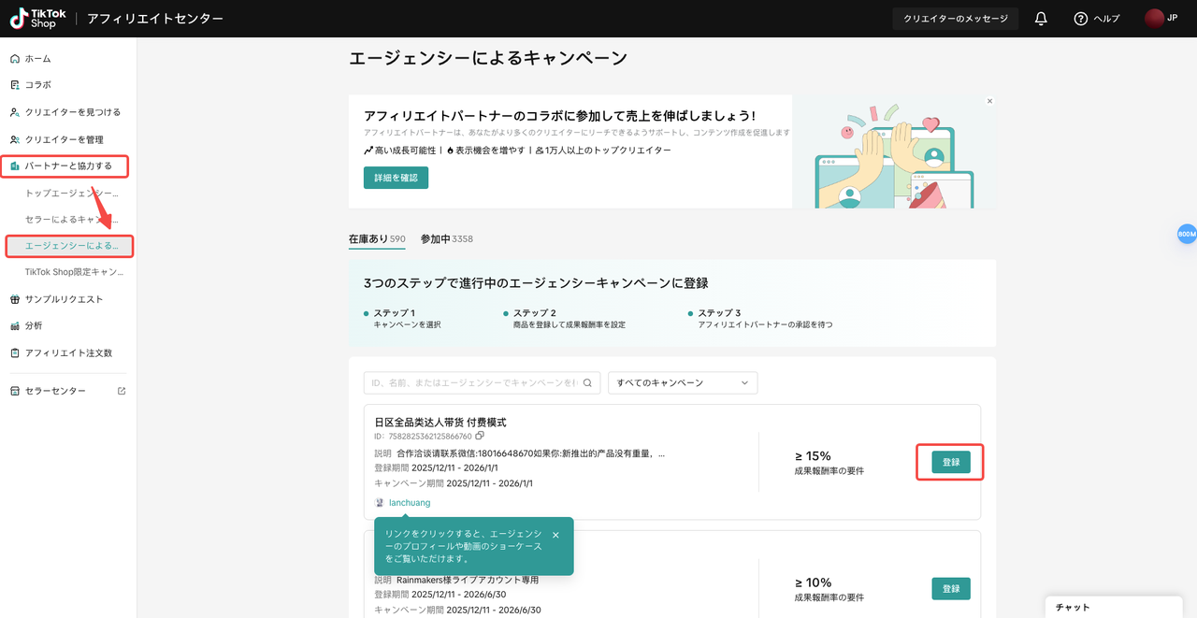Click the TikTok Shop logo
Screen dimensions: 1197x618
pyautogui.click(x=37, y=19)
